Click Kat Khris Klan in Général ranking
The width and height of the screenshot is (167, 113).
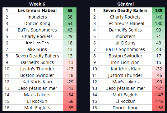[125, 69]
